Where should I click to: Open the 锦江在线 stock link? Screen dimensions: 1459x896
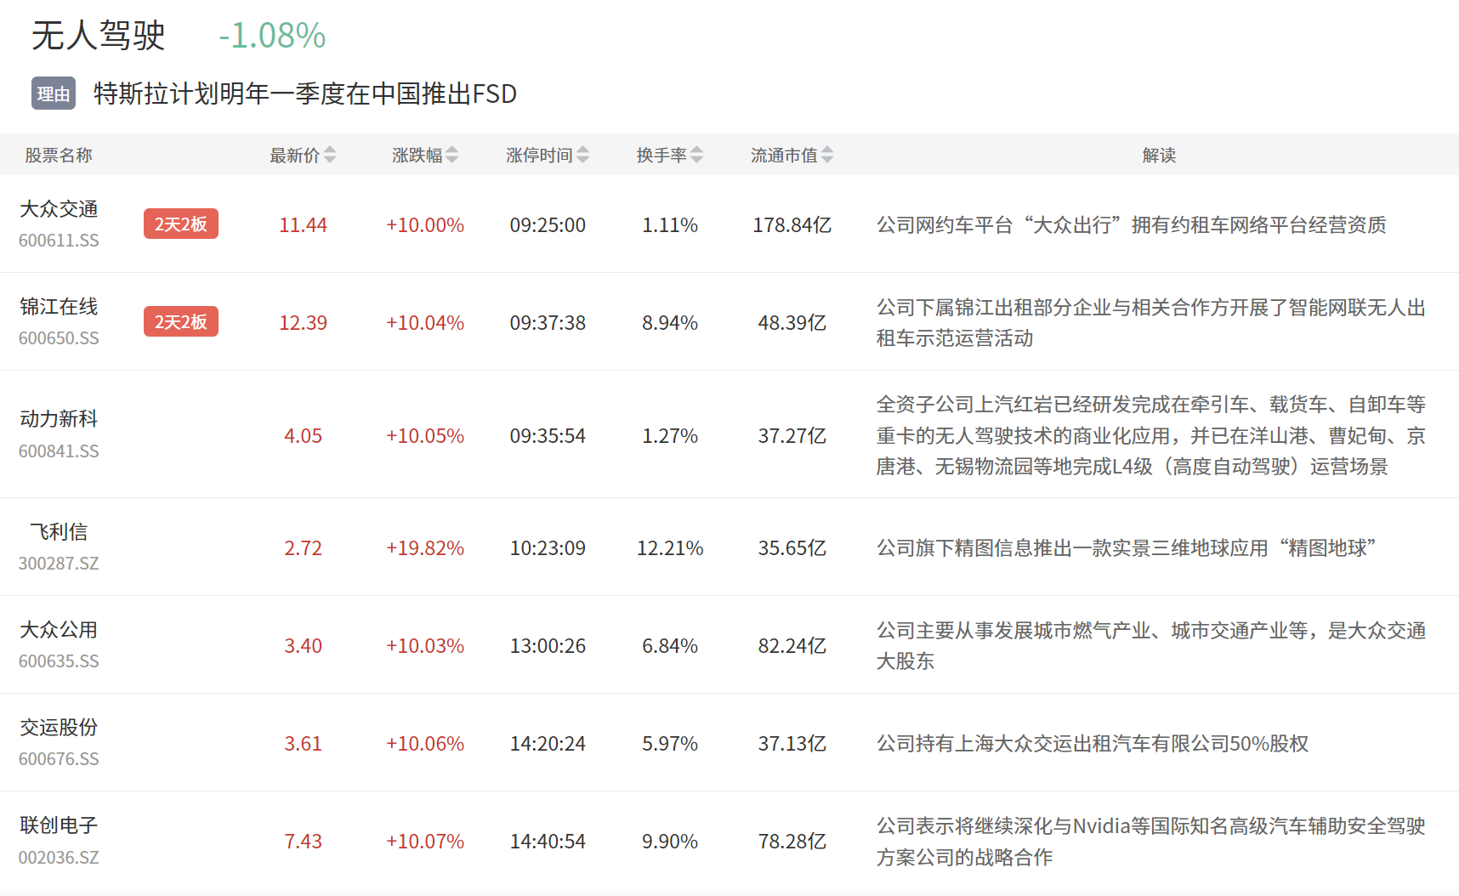coord(59,307)
